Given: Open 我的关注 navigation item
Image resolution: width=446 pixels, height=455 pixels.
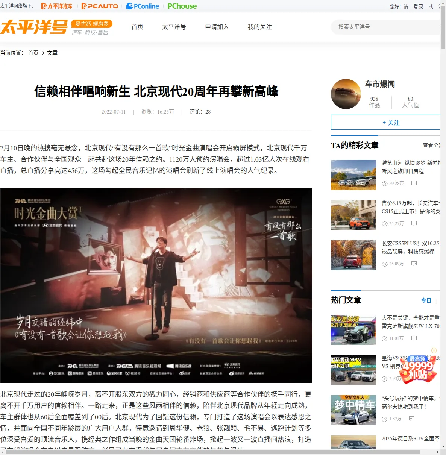Looking at the screenshot, I should 260,27.
